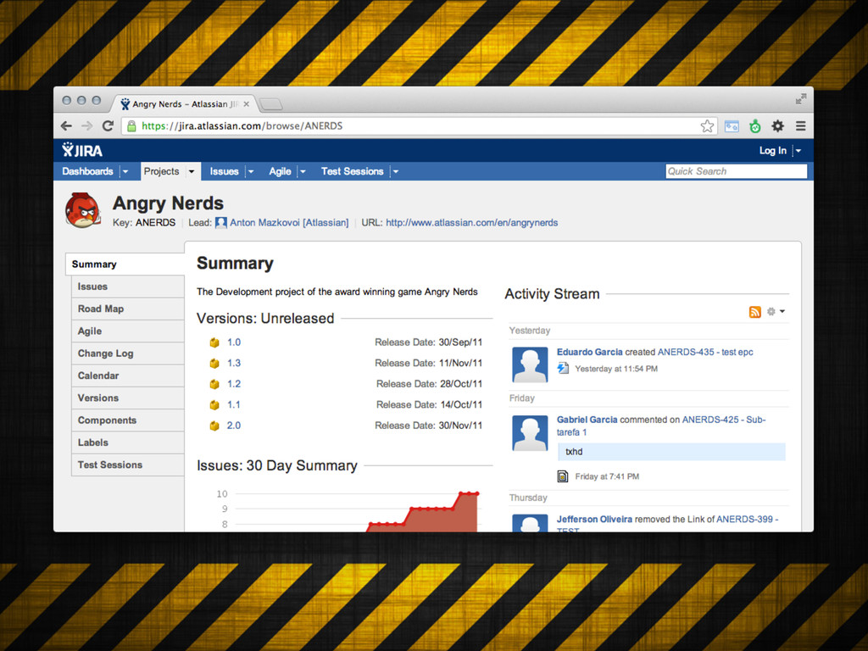Open a new browser tab

pos(270,104)
